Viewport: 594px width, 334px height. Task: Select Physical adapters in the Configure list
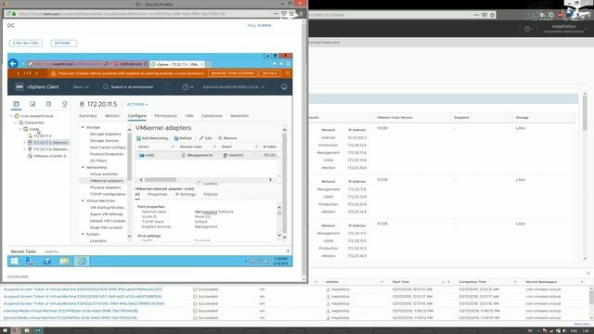[105, 187]
